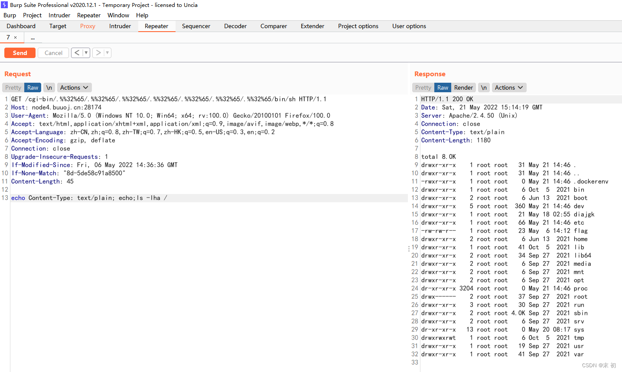Open the User options tab

point(409,26)
